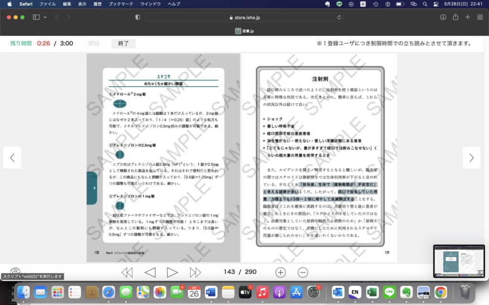Show Safari tab overview grid
Screen dimensions: 489x305
(479, 17)
